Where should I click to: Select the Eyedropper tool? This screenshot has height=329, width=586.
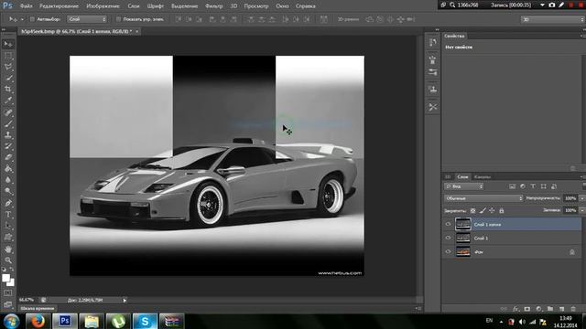[x=8, y=101]
